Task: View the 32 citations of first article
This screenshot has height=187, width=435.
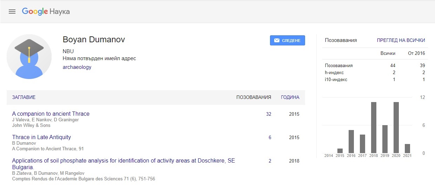Action: point(269,114)
